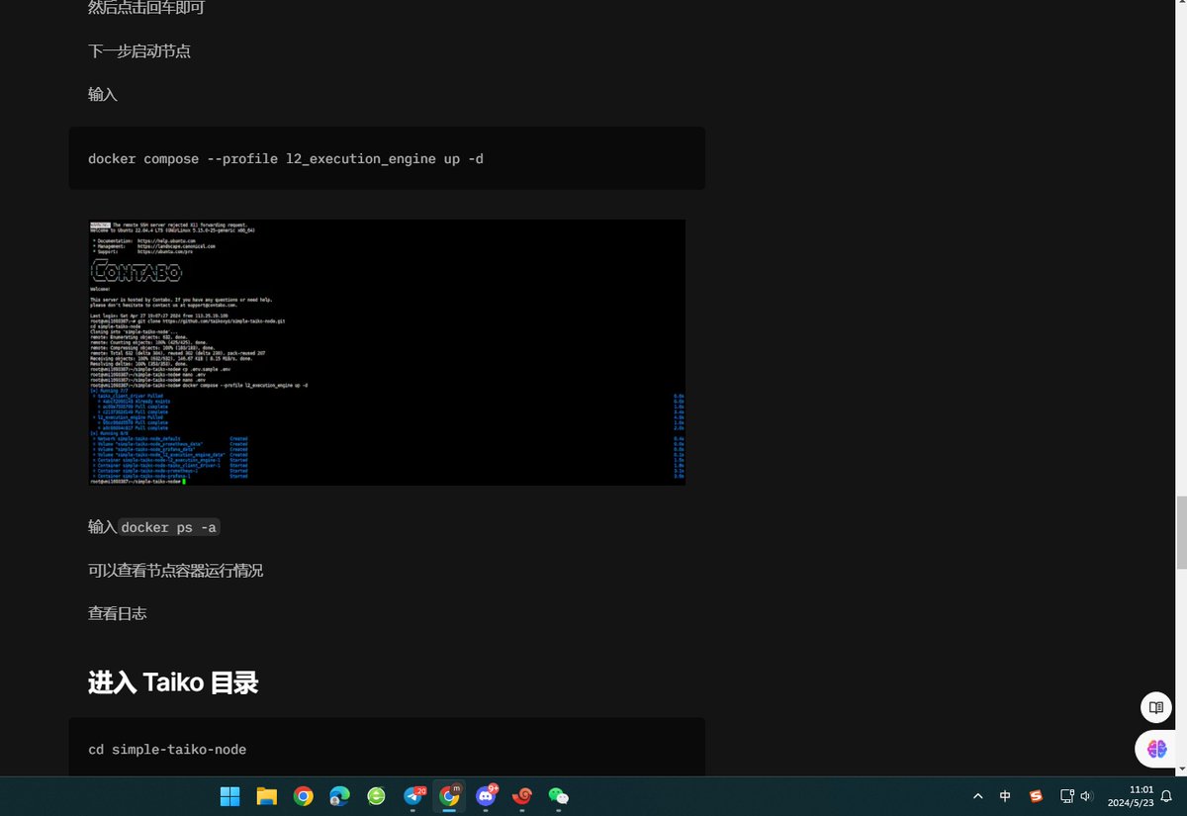This screenshot has width=1187, height=816.
Task: Open Discord from the taskbar
Action: click(x=486, y=796)
